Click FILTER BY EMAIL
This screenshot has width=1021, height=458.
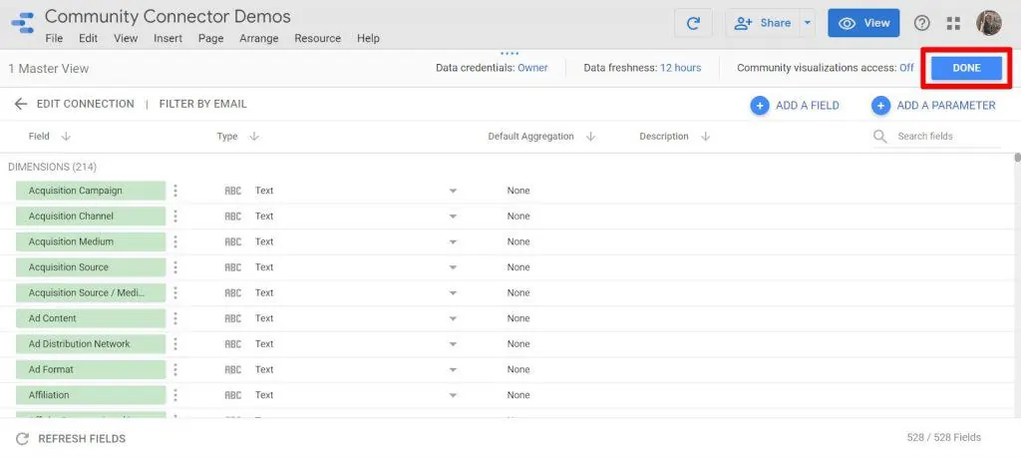pos(203,104)
